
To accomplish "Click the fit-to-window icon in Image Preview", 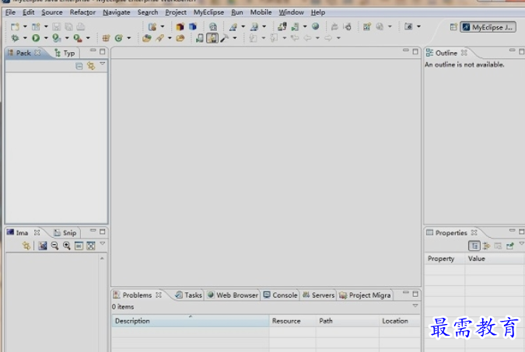I will pos(91,246).
